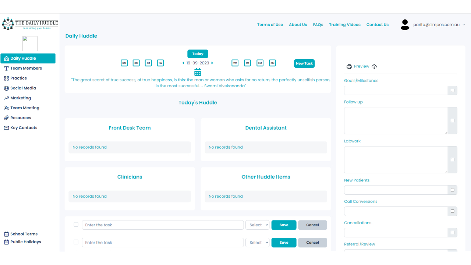Check the box beside Goals/Milestones field
Screen dimensions: 471x265
pos(452,90)
